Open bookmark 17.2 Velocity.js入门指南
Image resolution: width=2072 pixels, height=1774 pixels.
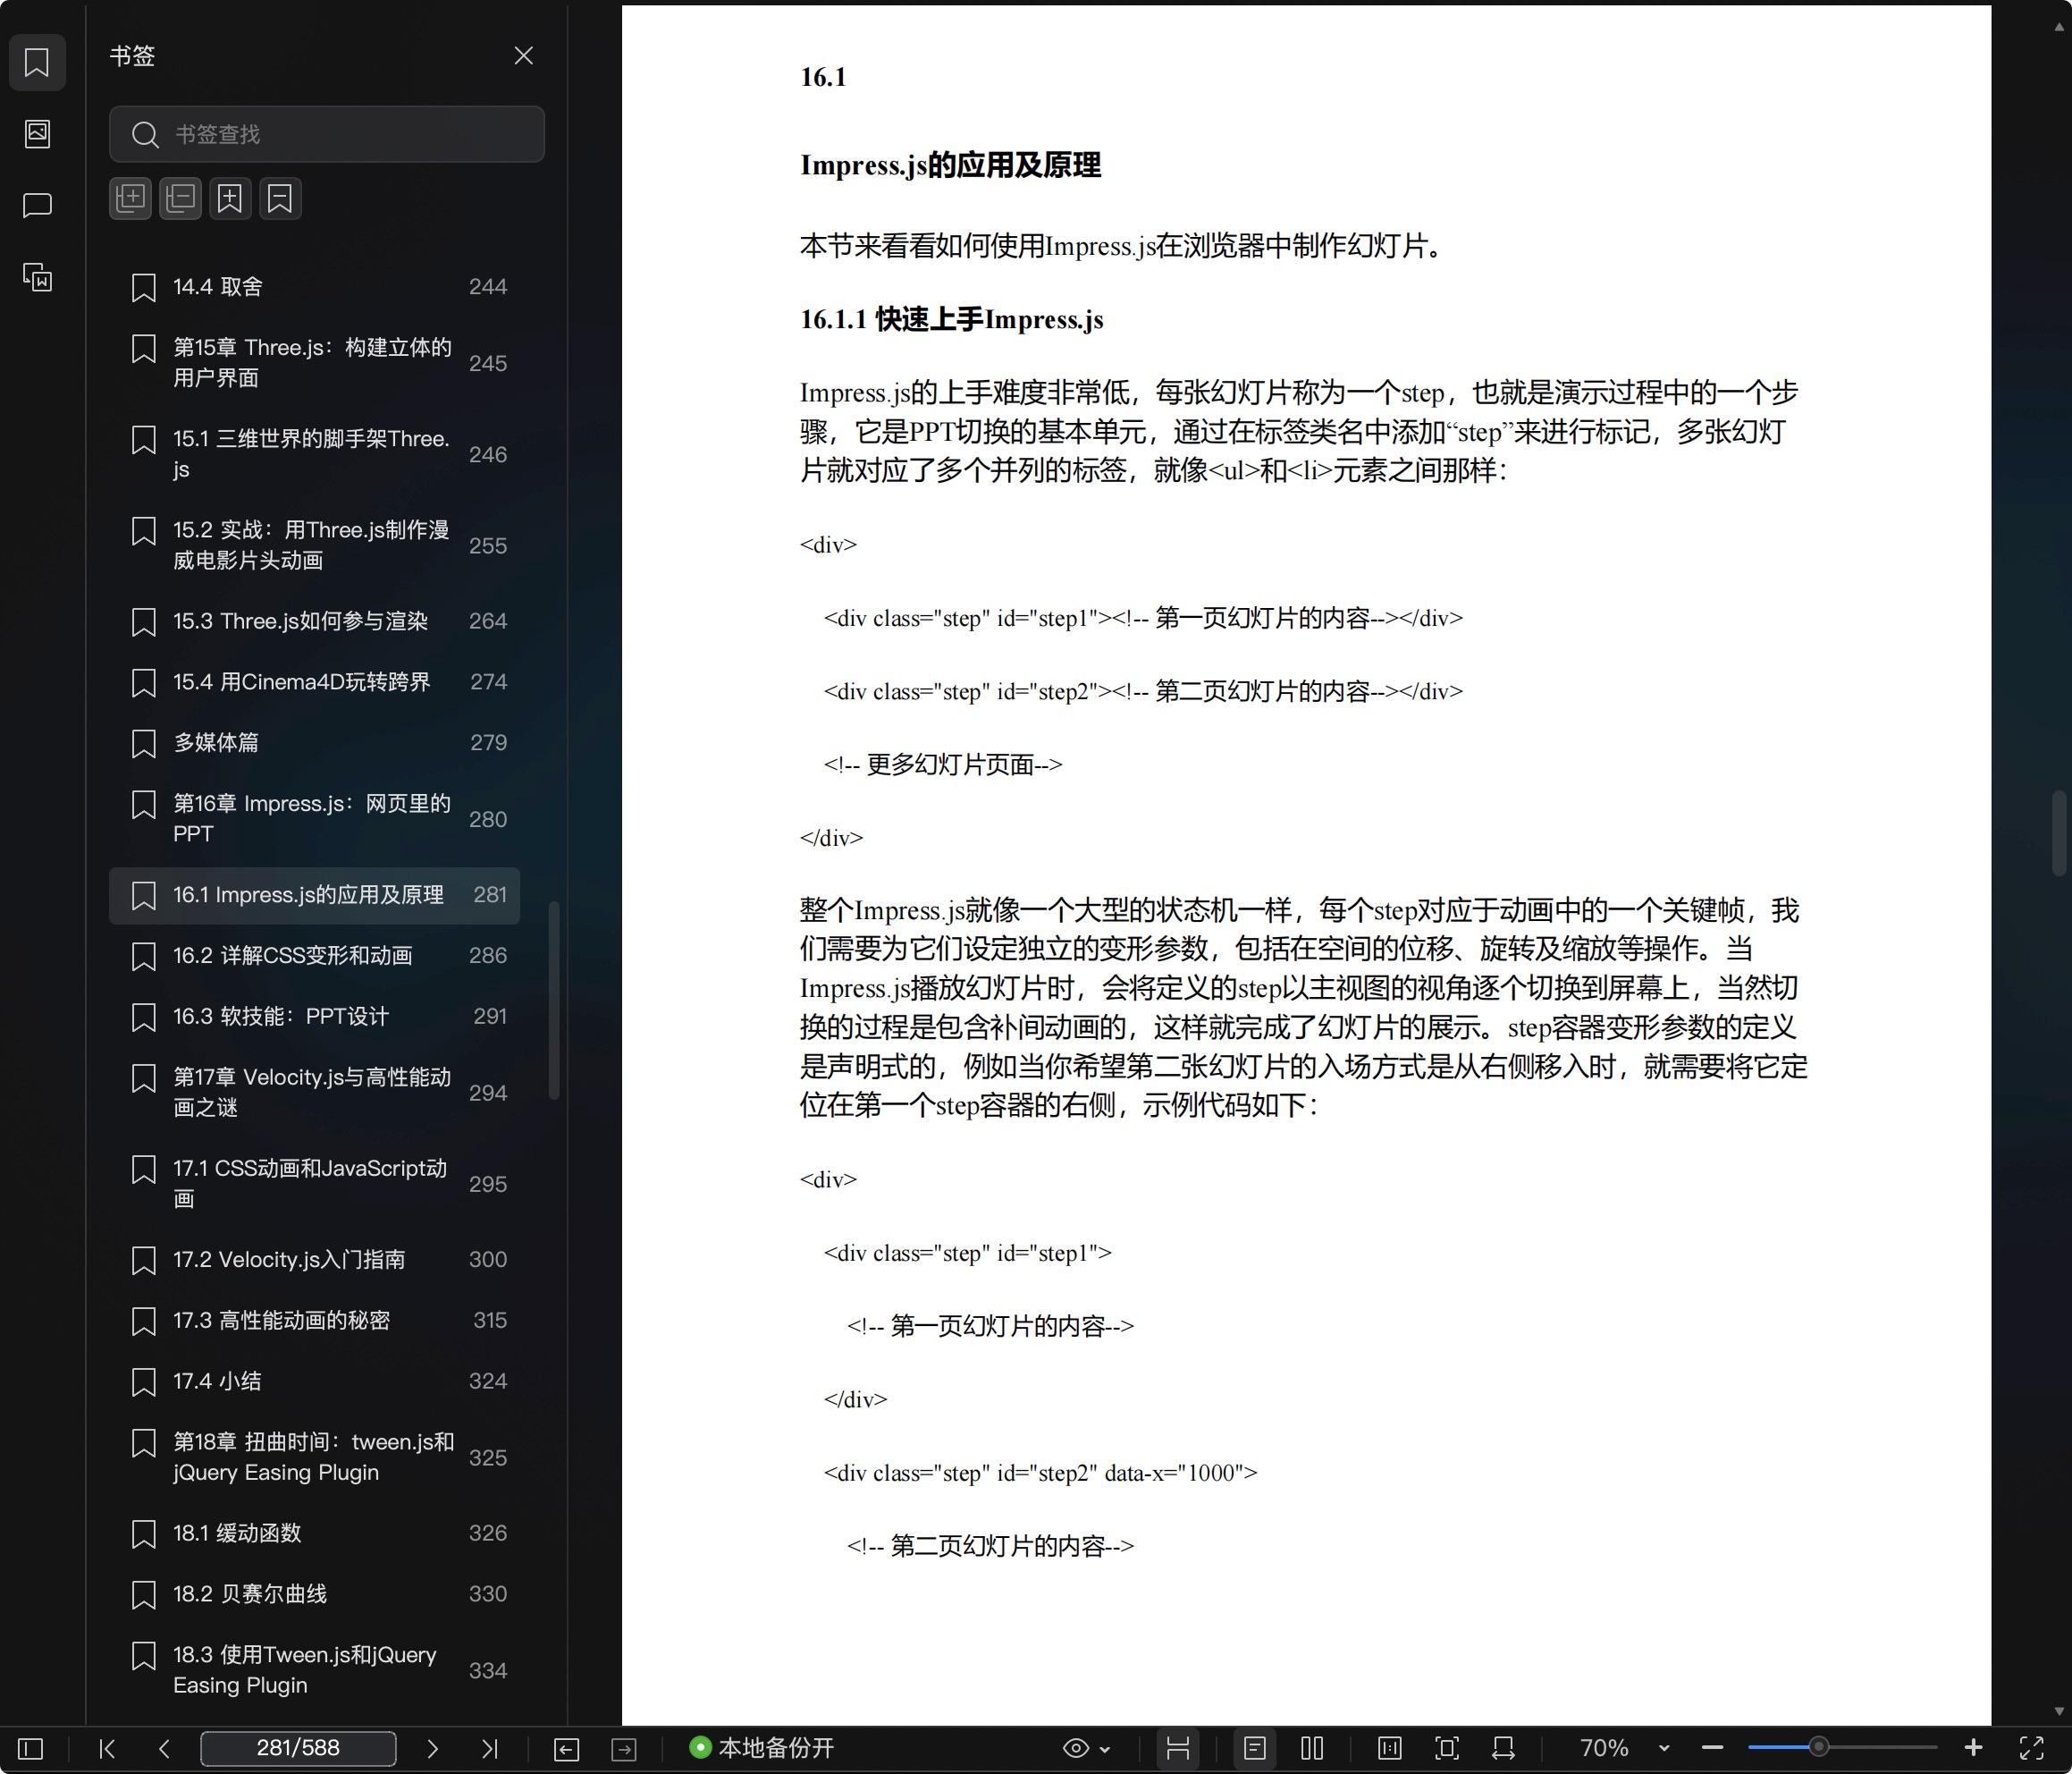(314, 1260)
